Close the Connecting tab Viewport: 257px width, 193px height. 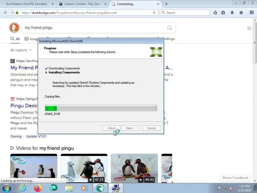point(158,4)
